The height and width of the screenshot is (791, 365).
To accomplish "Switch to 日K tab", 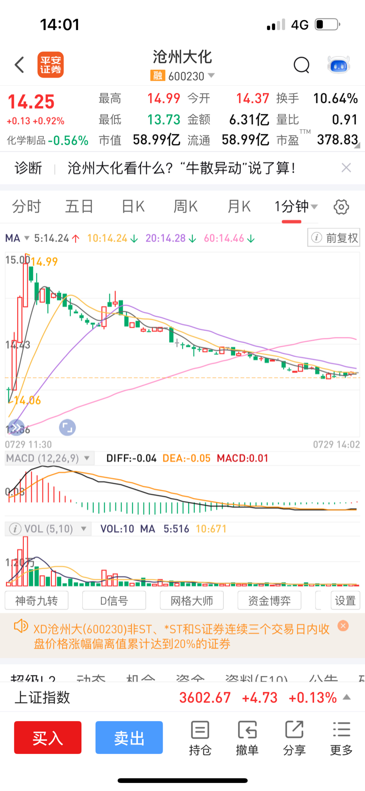I will point(133,207).
